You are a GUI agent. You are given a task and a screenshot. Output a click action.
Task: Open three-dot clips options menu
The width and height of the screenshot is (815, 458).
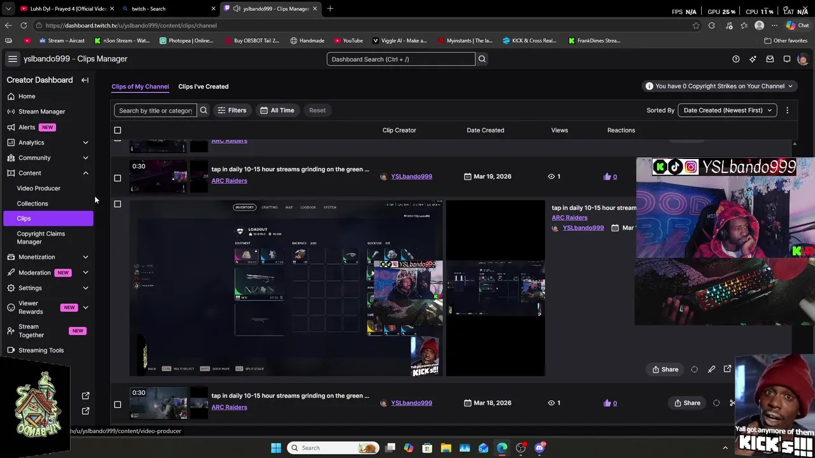(x=787, y=110)
